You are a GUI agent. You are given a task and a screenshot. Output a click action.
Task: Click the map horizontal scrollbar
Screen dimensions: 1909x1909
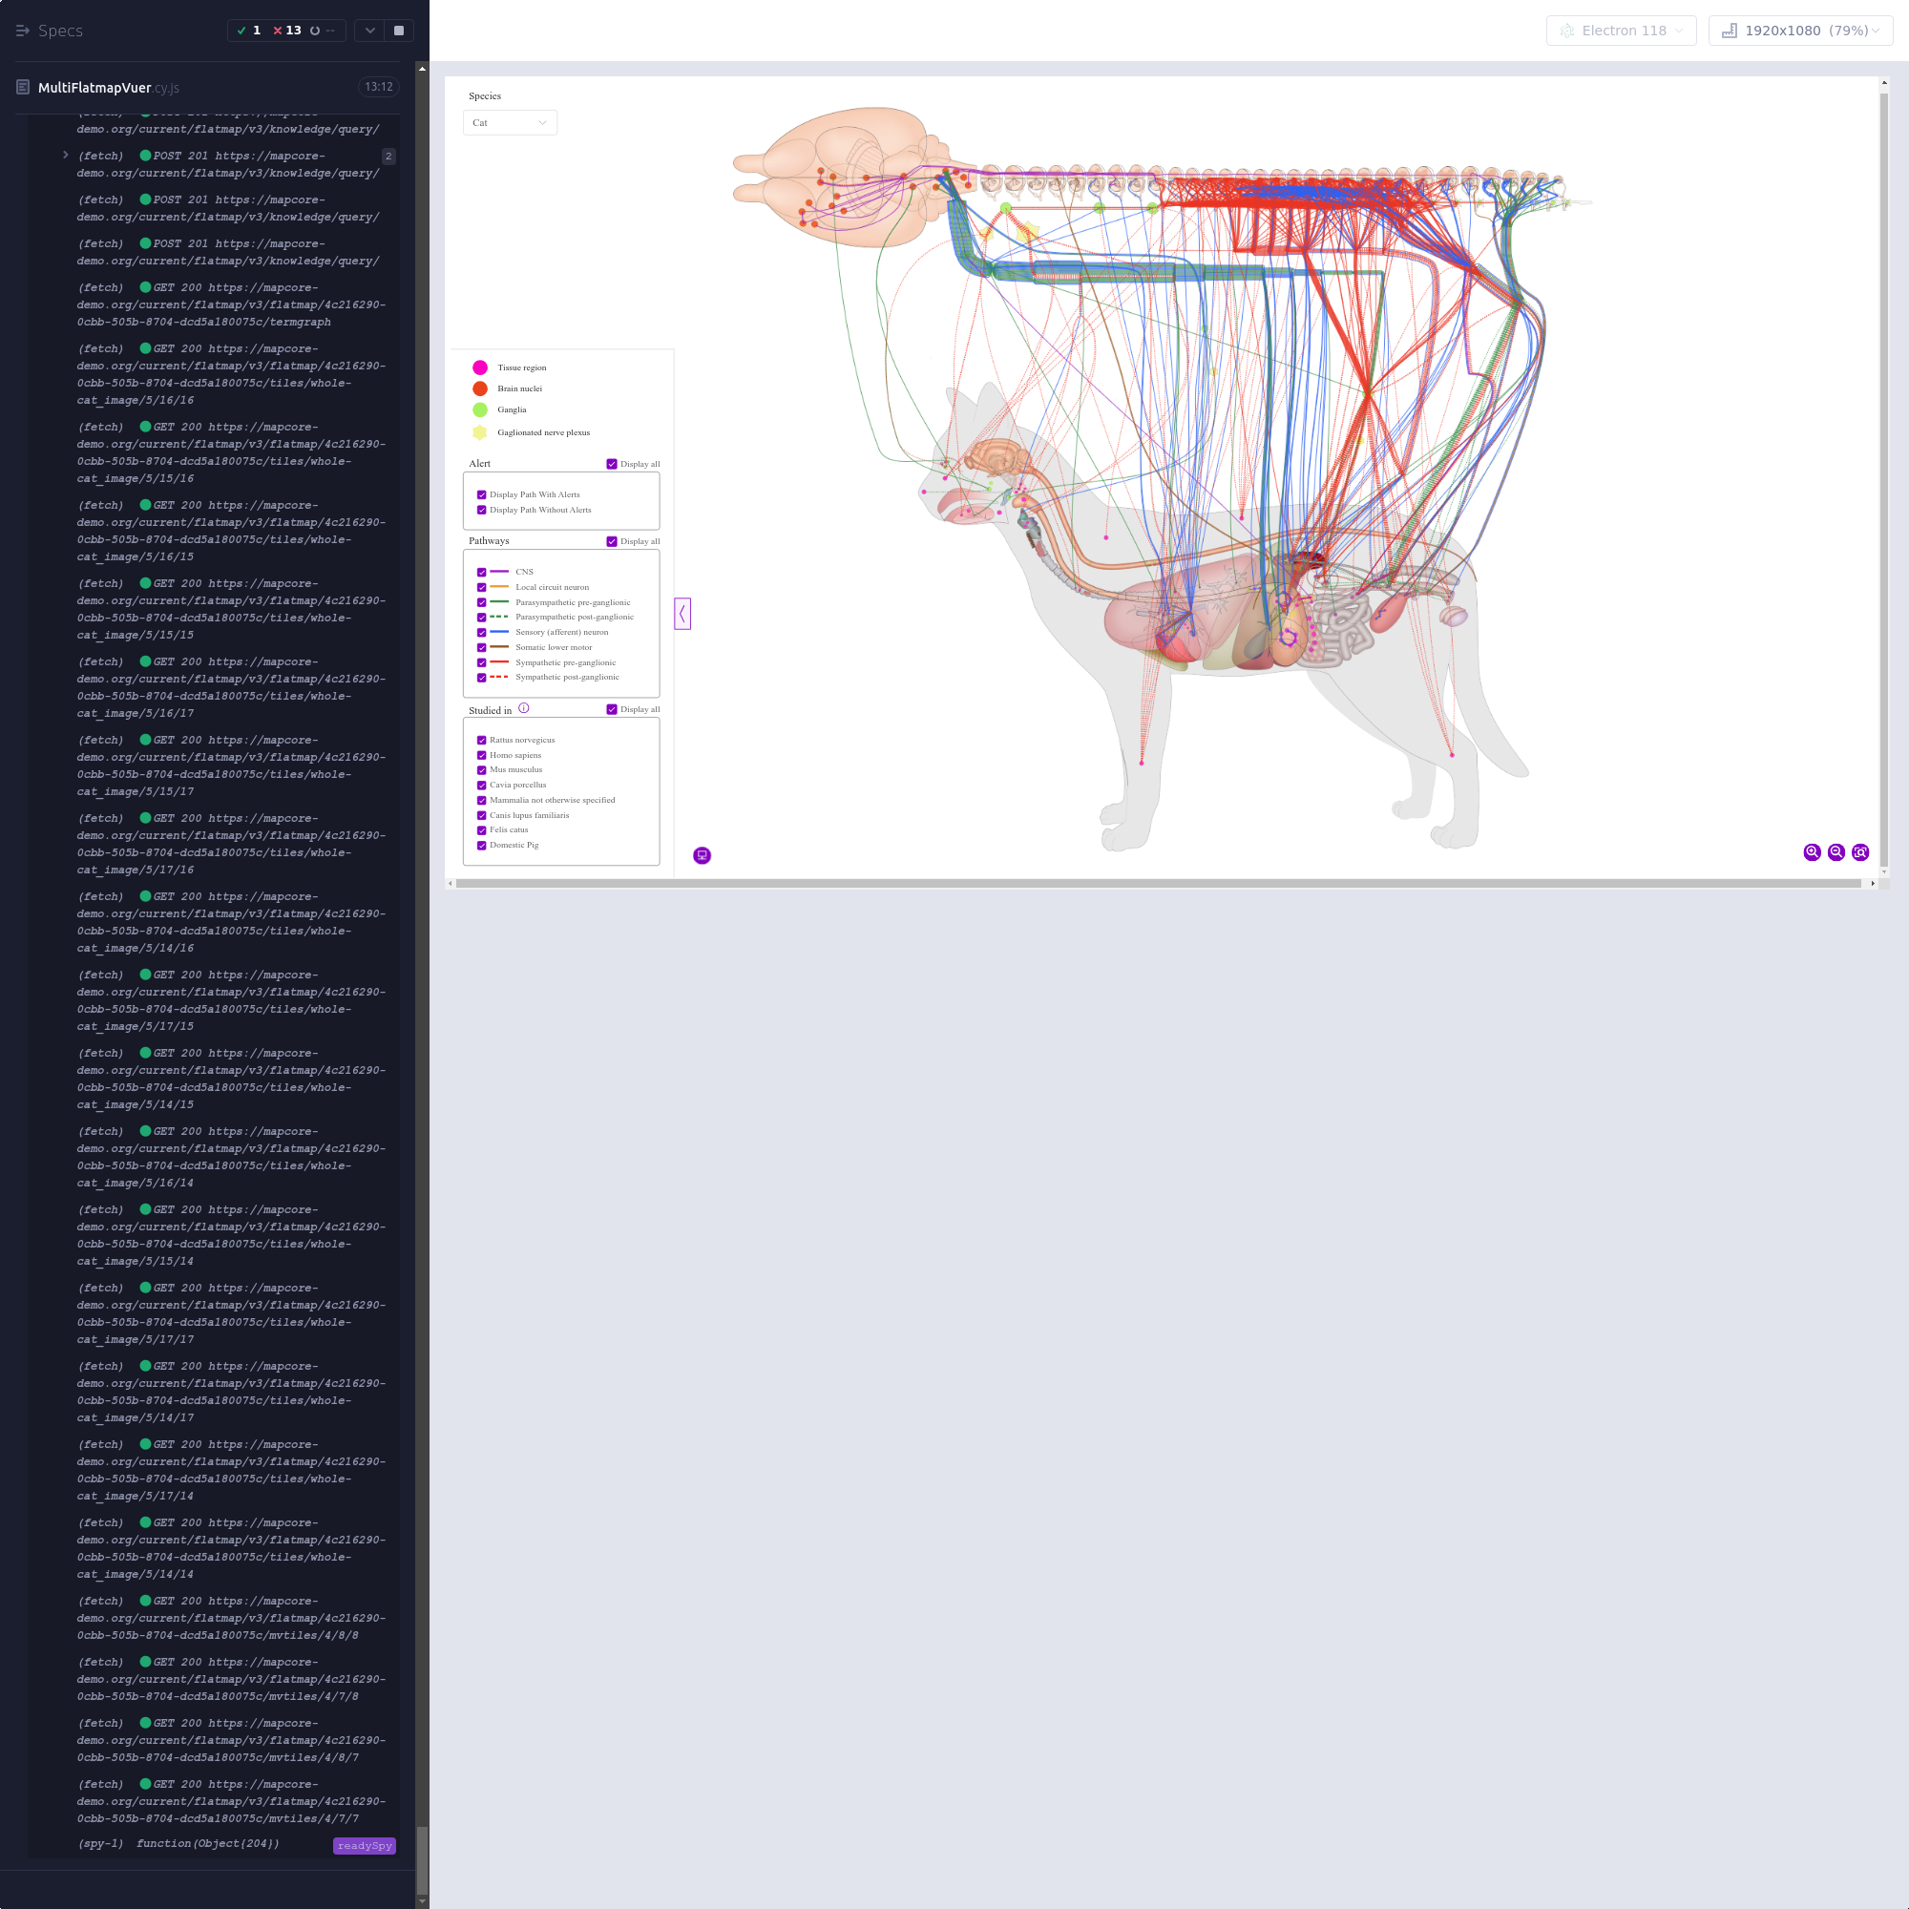pyautogui.click(x=1157, y=883)
